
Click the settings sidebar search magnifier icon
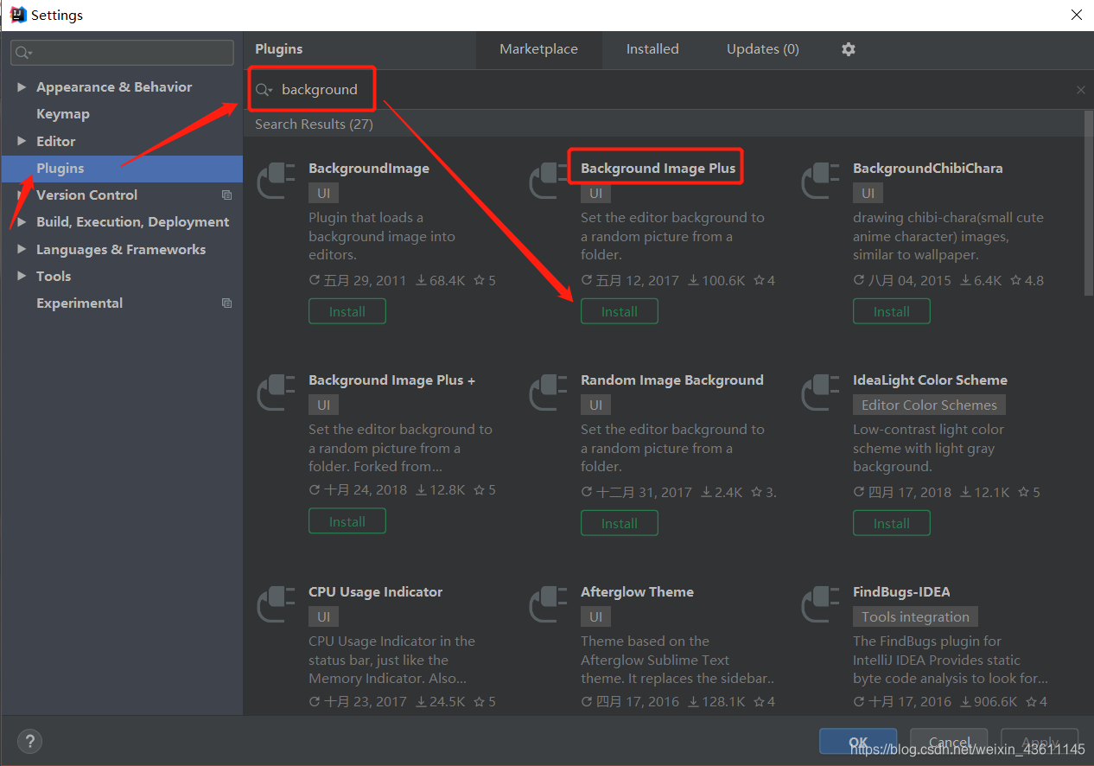[x=23, y=53]
